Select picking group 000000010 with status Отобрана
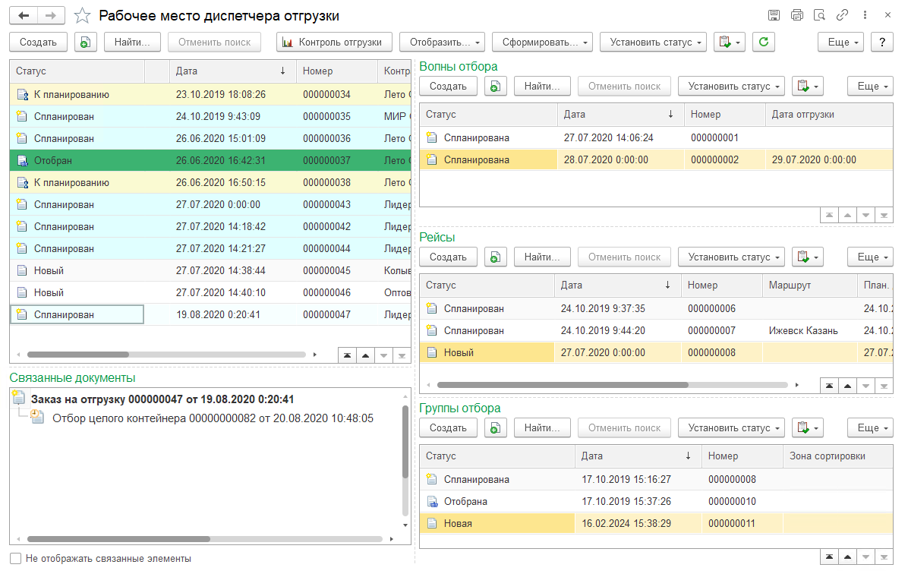This screenshot has height=574, width=908. 655,502
